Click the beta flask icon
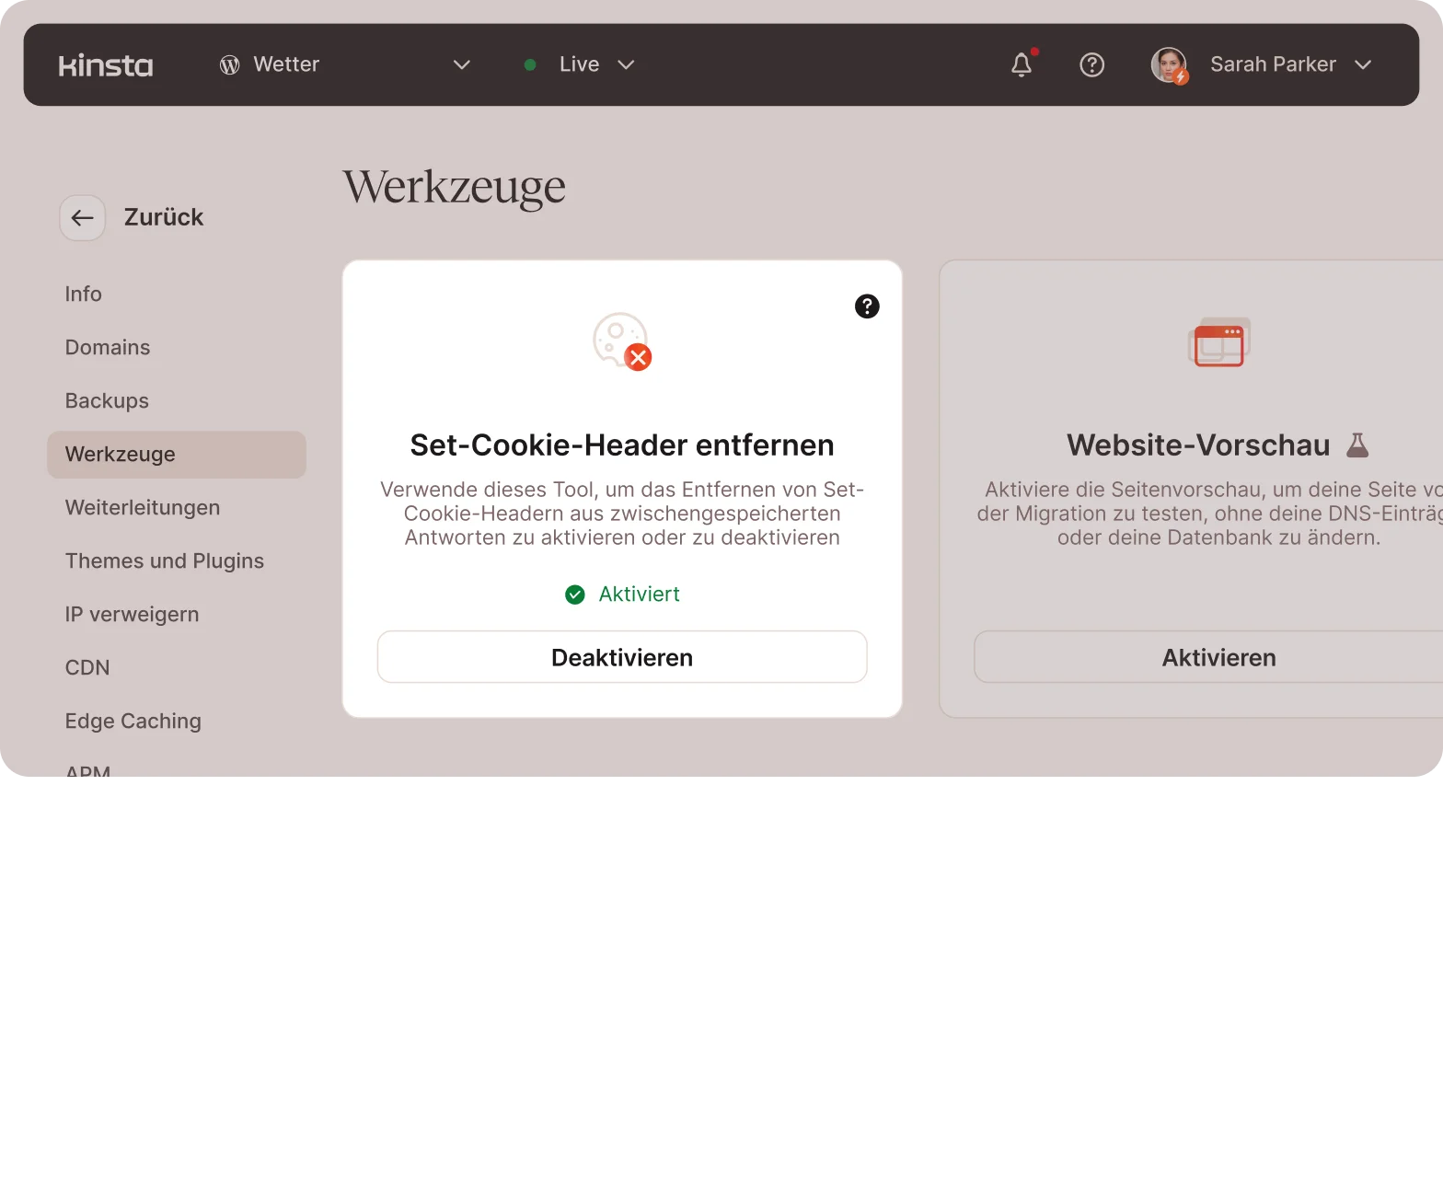This screenshot has height=1178, width=1443. pyautogui.click(x=1357, y=445)
